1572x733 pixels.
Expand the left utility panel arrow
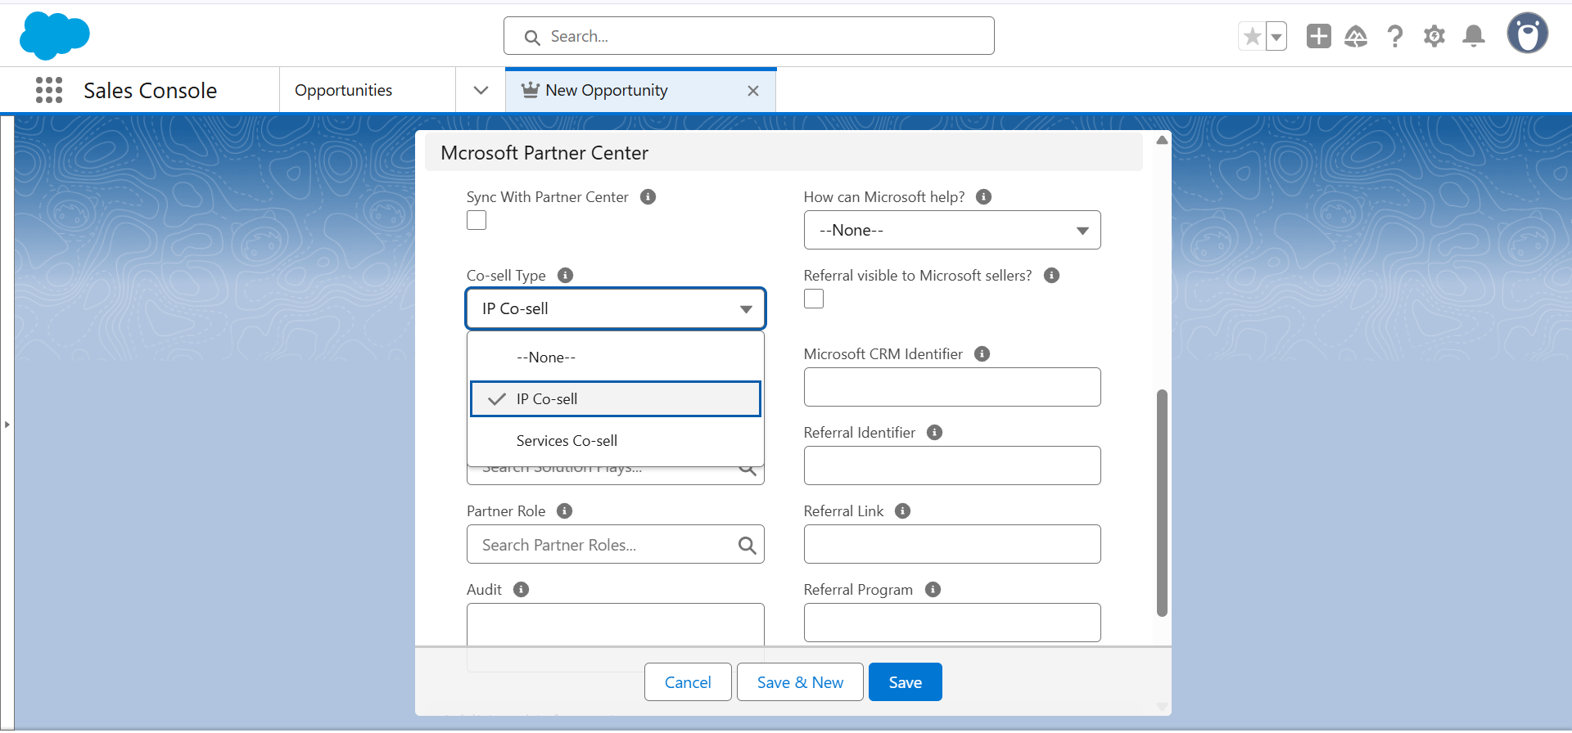click(x=7, y=425)
